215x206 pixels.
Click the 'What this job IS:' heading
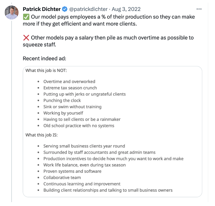click(x=41, y=135)
